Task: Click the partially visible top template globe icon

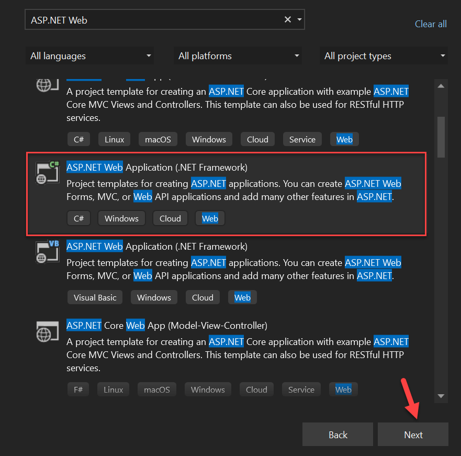Action: 47,85
